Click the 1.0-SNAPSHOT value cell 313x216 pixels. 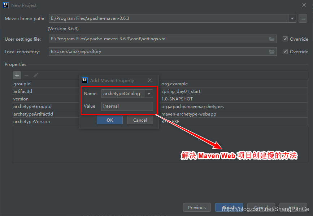(234, 99)
